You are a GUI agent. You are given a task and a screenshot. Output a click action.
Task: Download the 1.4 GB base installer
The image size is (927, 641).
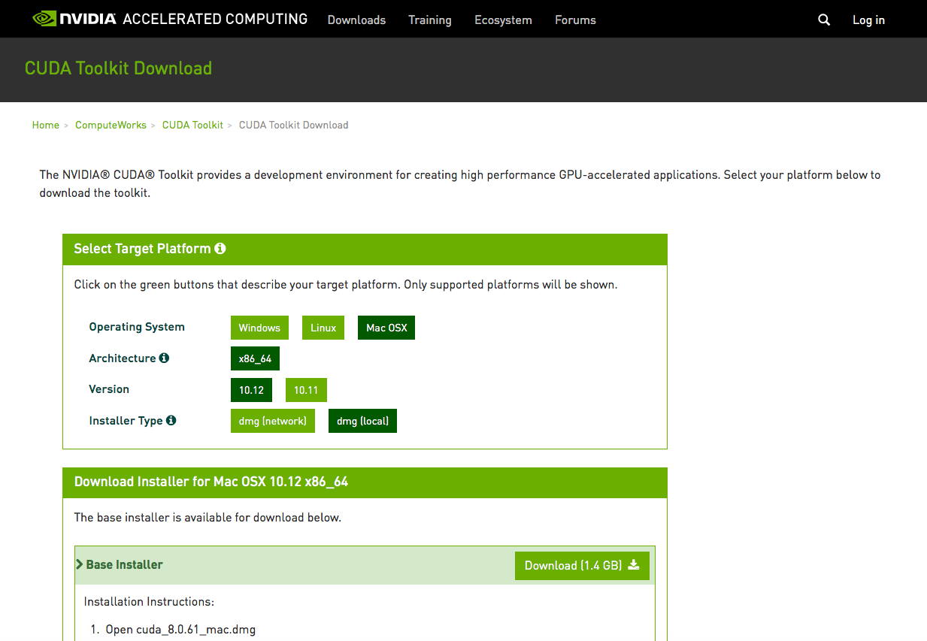pos(581,566)
